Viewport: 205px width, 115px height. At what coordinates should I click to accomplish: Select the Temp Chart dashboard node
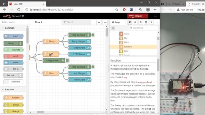coord(79,48)
